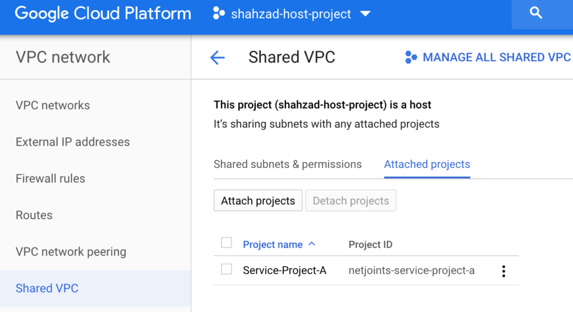Viewport: 573px width, 312px height.
Task: Click the Manage All Shared VPC icon
Action: (x=411, y=57)
